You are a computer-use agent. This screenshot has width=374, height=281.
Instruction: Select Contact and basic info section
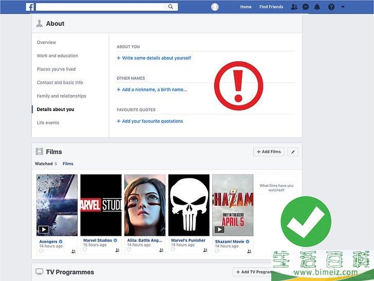(x=60, y=82)
